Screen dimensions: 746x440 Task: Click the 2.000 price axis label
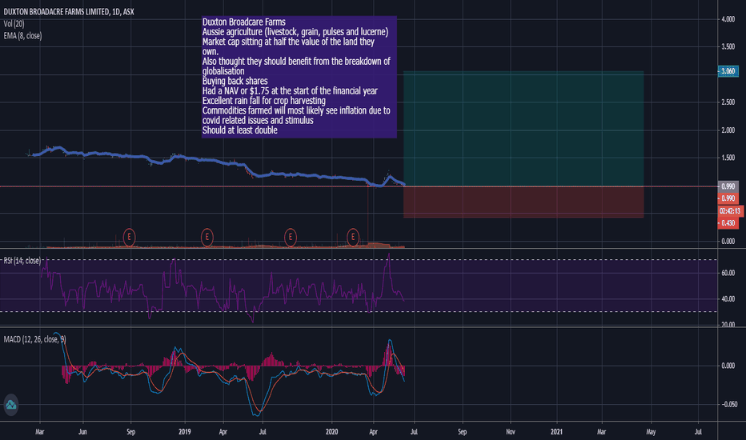click(728, 130)
